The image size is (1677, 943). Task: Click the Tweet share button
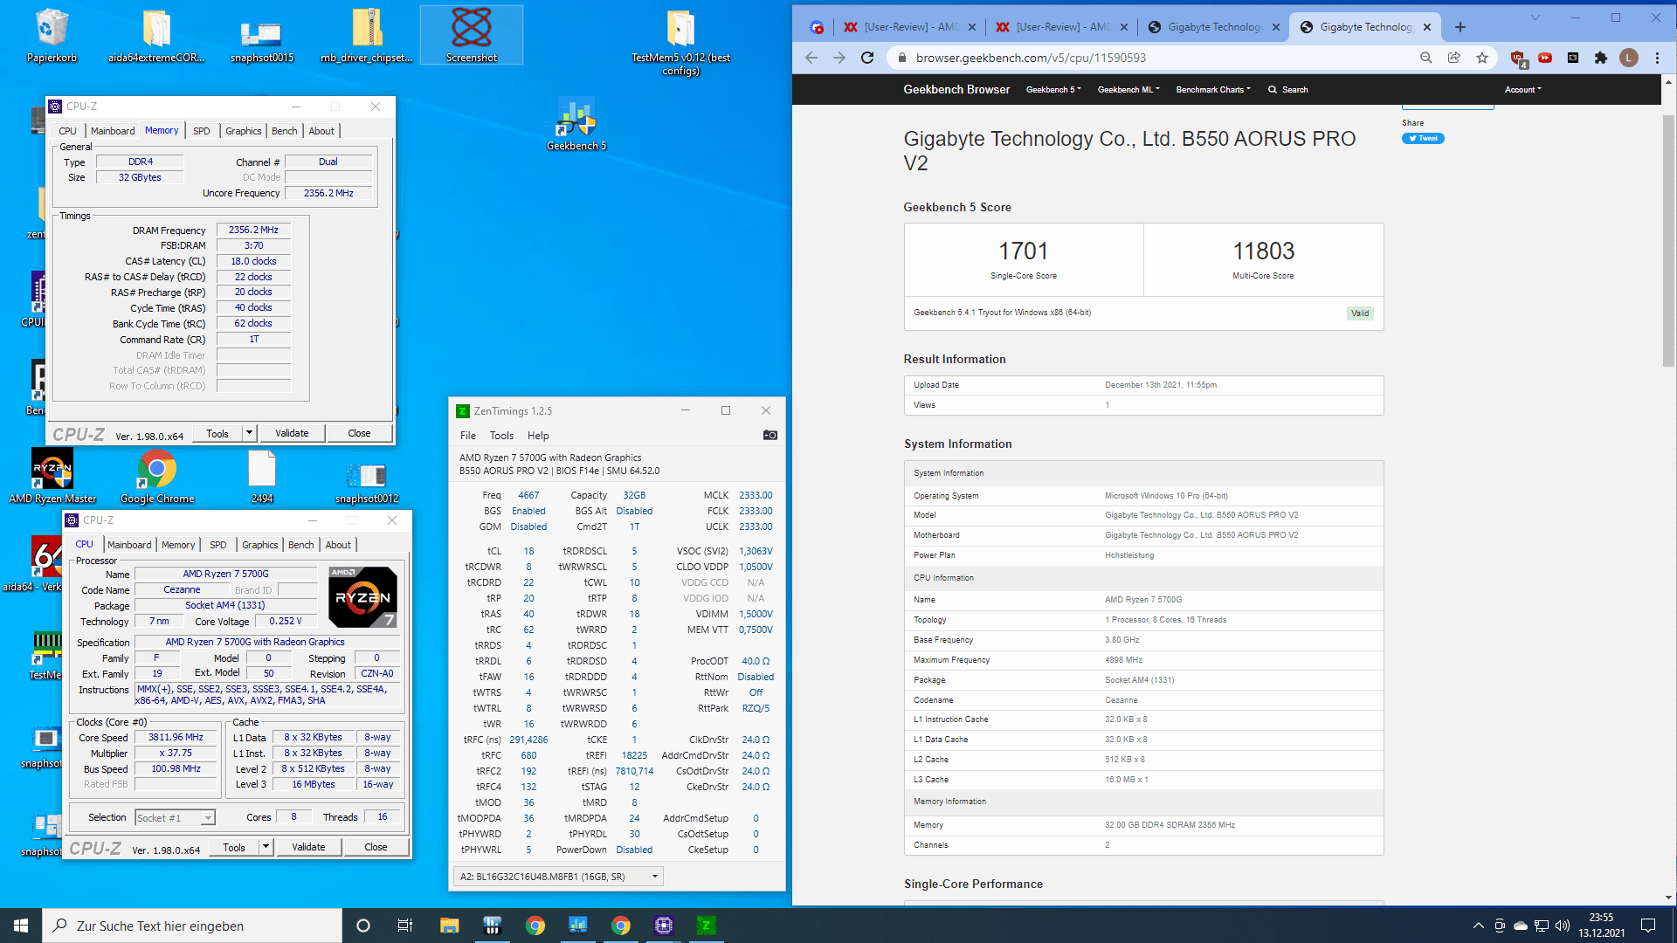click(x=1423, y=138)
